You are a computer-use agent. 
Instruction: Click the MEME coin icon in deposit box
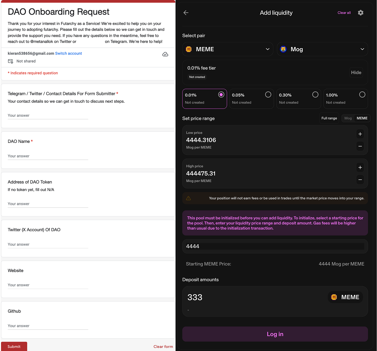click(334, 297)
